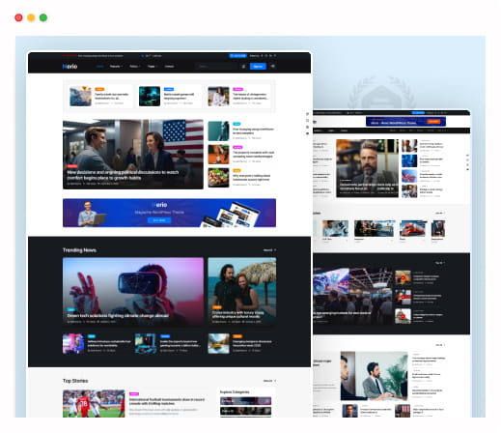This screenshot has width=501, height=433.
Task: Open the yellow taxi thumbnail in Trending News
Action: (x=218, y=343)
